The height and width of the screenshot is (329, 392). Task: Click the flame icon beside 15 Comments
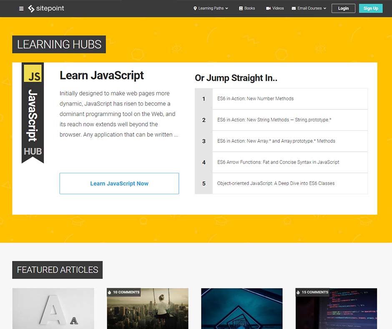point(298,292)
